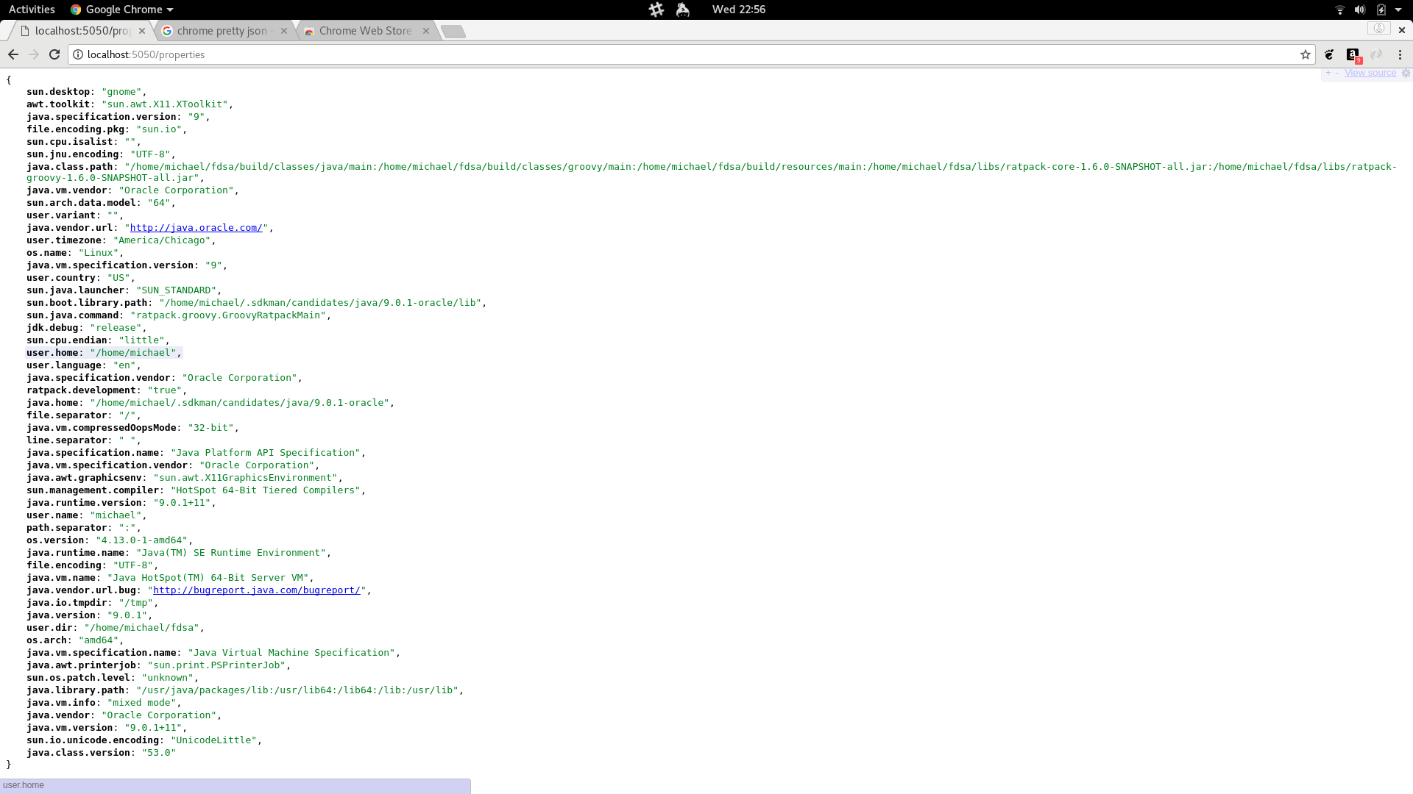Open the bugreport.java.com link
The width and height of the screenshot is (1413, 794).
point(257,590)
